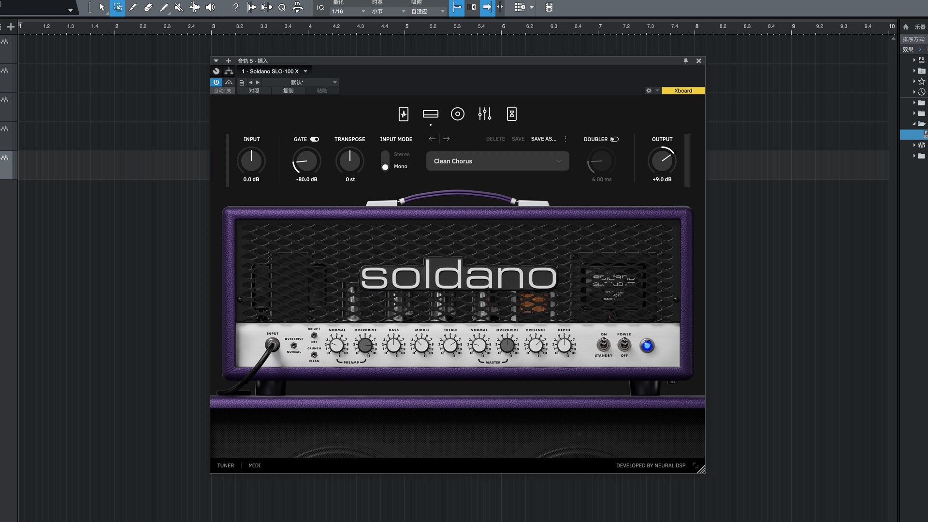The image size is (928, 522).
Task: Select the Arrow tool in toolbar
Action: 101,7
